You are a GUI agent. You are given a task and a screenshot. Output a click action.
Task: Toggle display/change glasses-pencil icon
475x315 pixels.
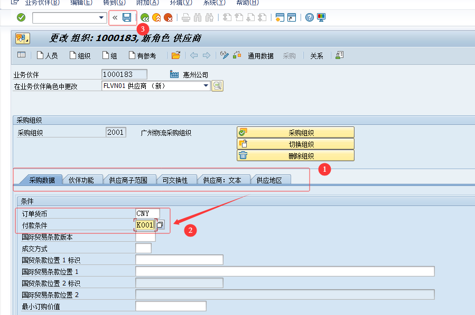pos(224,55)
